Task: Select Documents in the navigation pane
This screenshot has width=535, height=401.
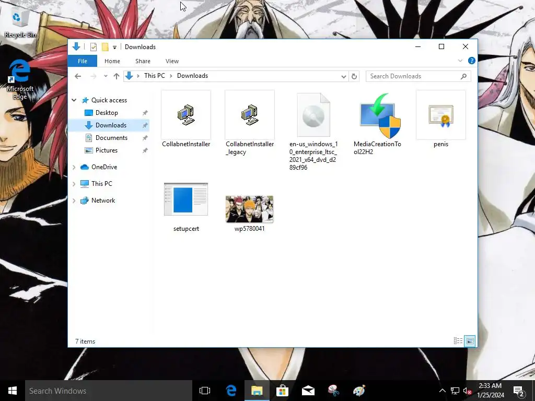Action: coord(112,138)
